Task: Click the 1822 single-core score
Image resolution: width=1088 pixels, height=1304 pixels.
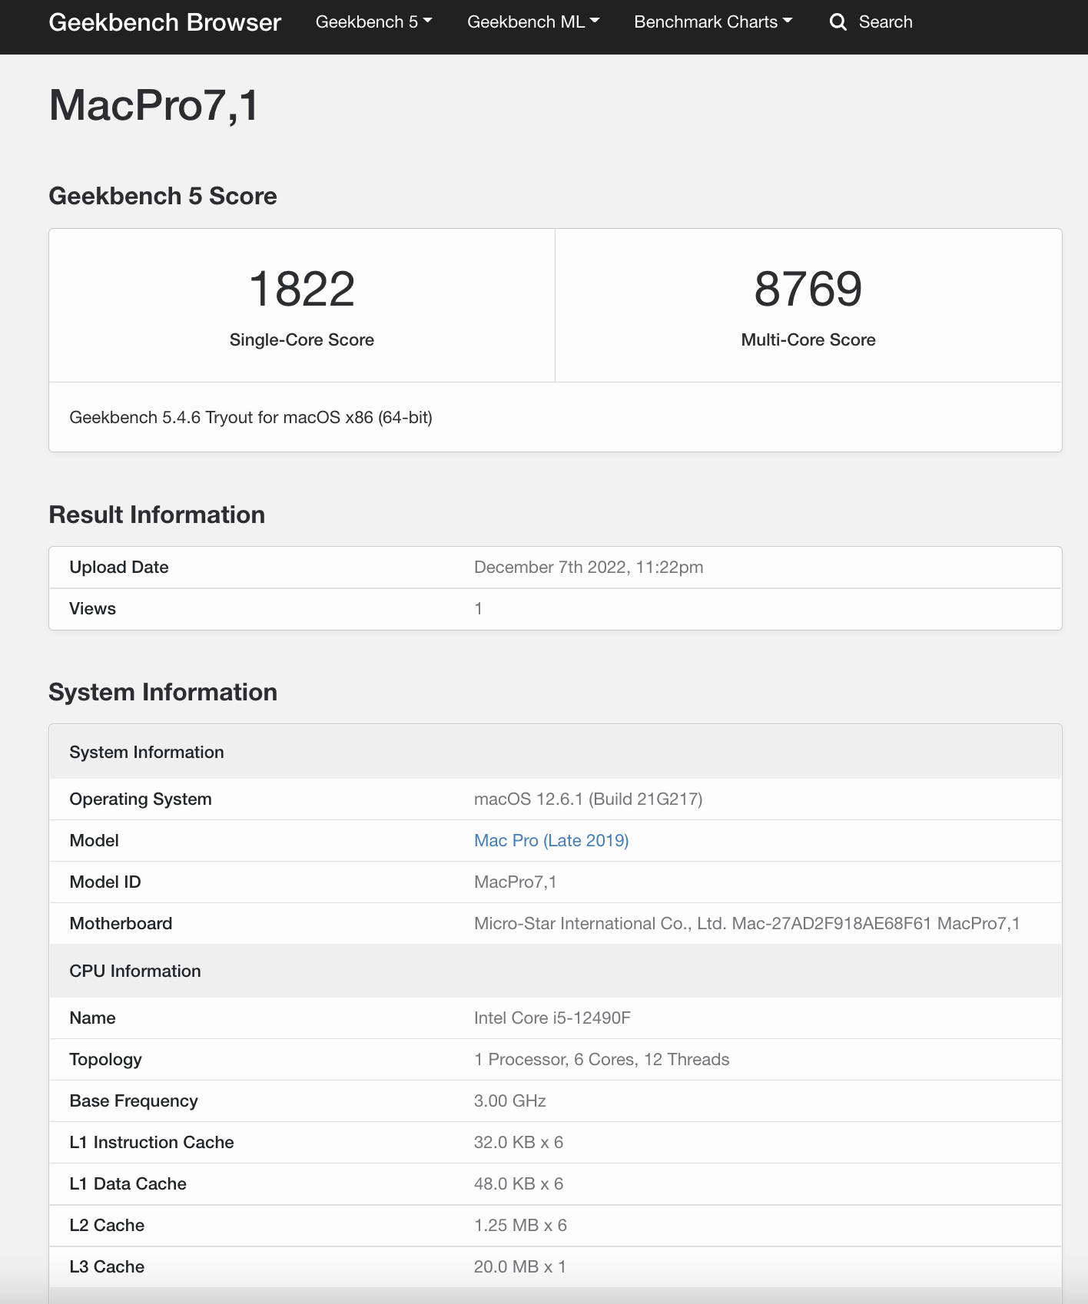Action: [302, 289]
